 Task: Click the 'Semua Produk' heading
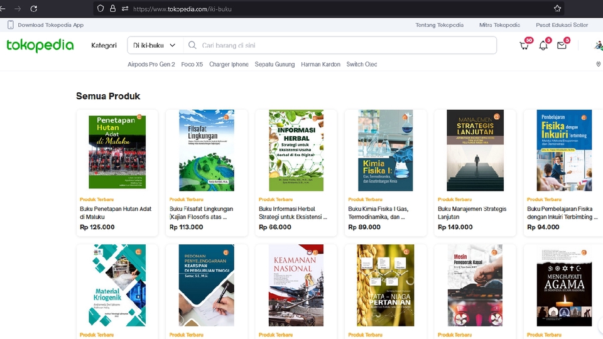click(108, 96)
